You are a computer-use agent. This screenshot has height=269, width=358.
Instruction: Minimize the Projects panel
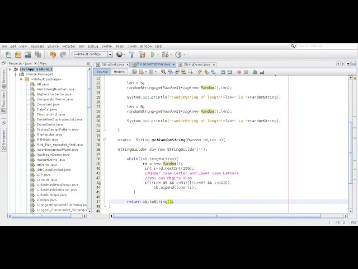pos(88,63)
